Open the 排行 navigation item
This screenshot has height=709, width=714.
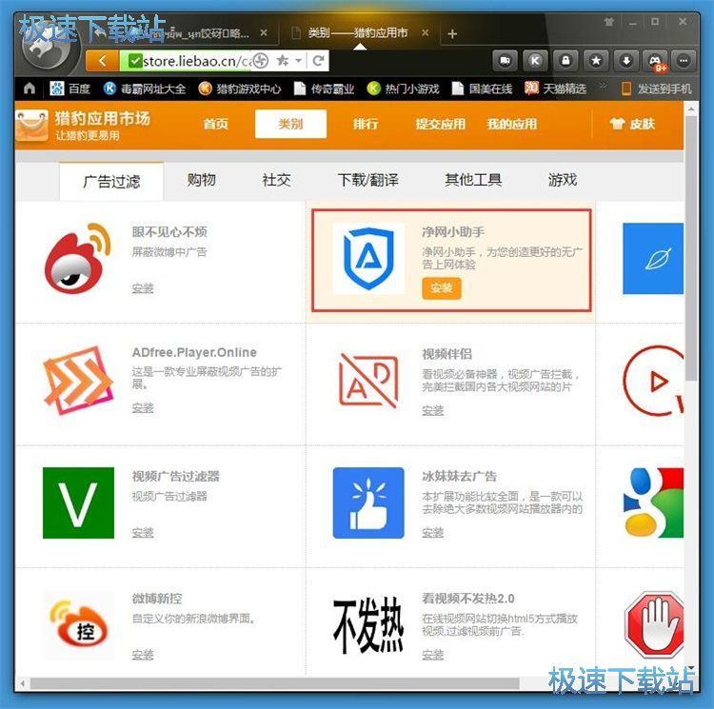coord(366,124)
